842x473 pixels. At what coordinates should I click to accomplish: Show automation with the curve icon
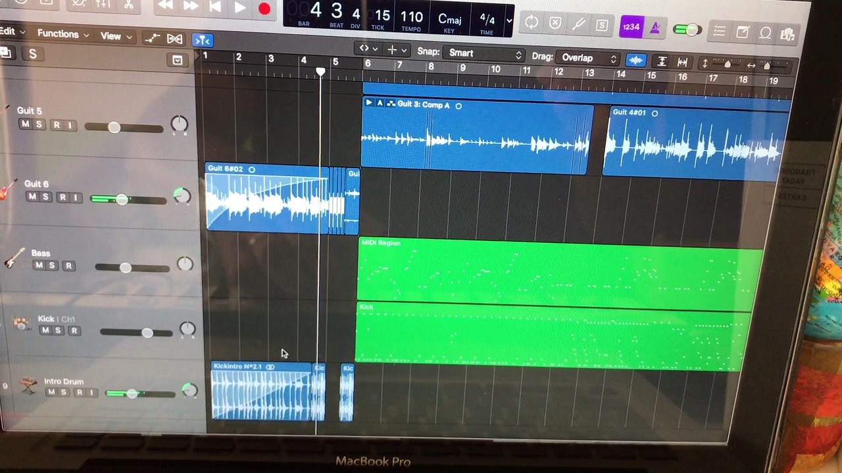(152, 38)
